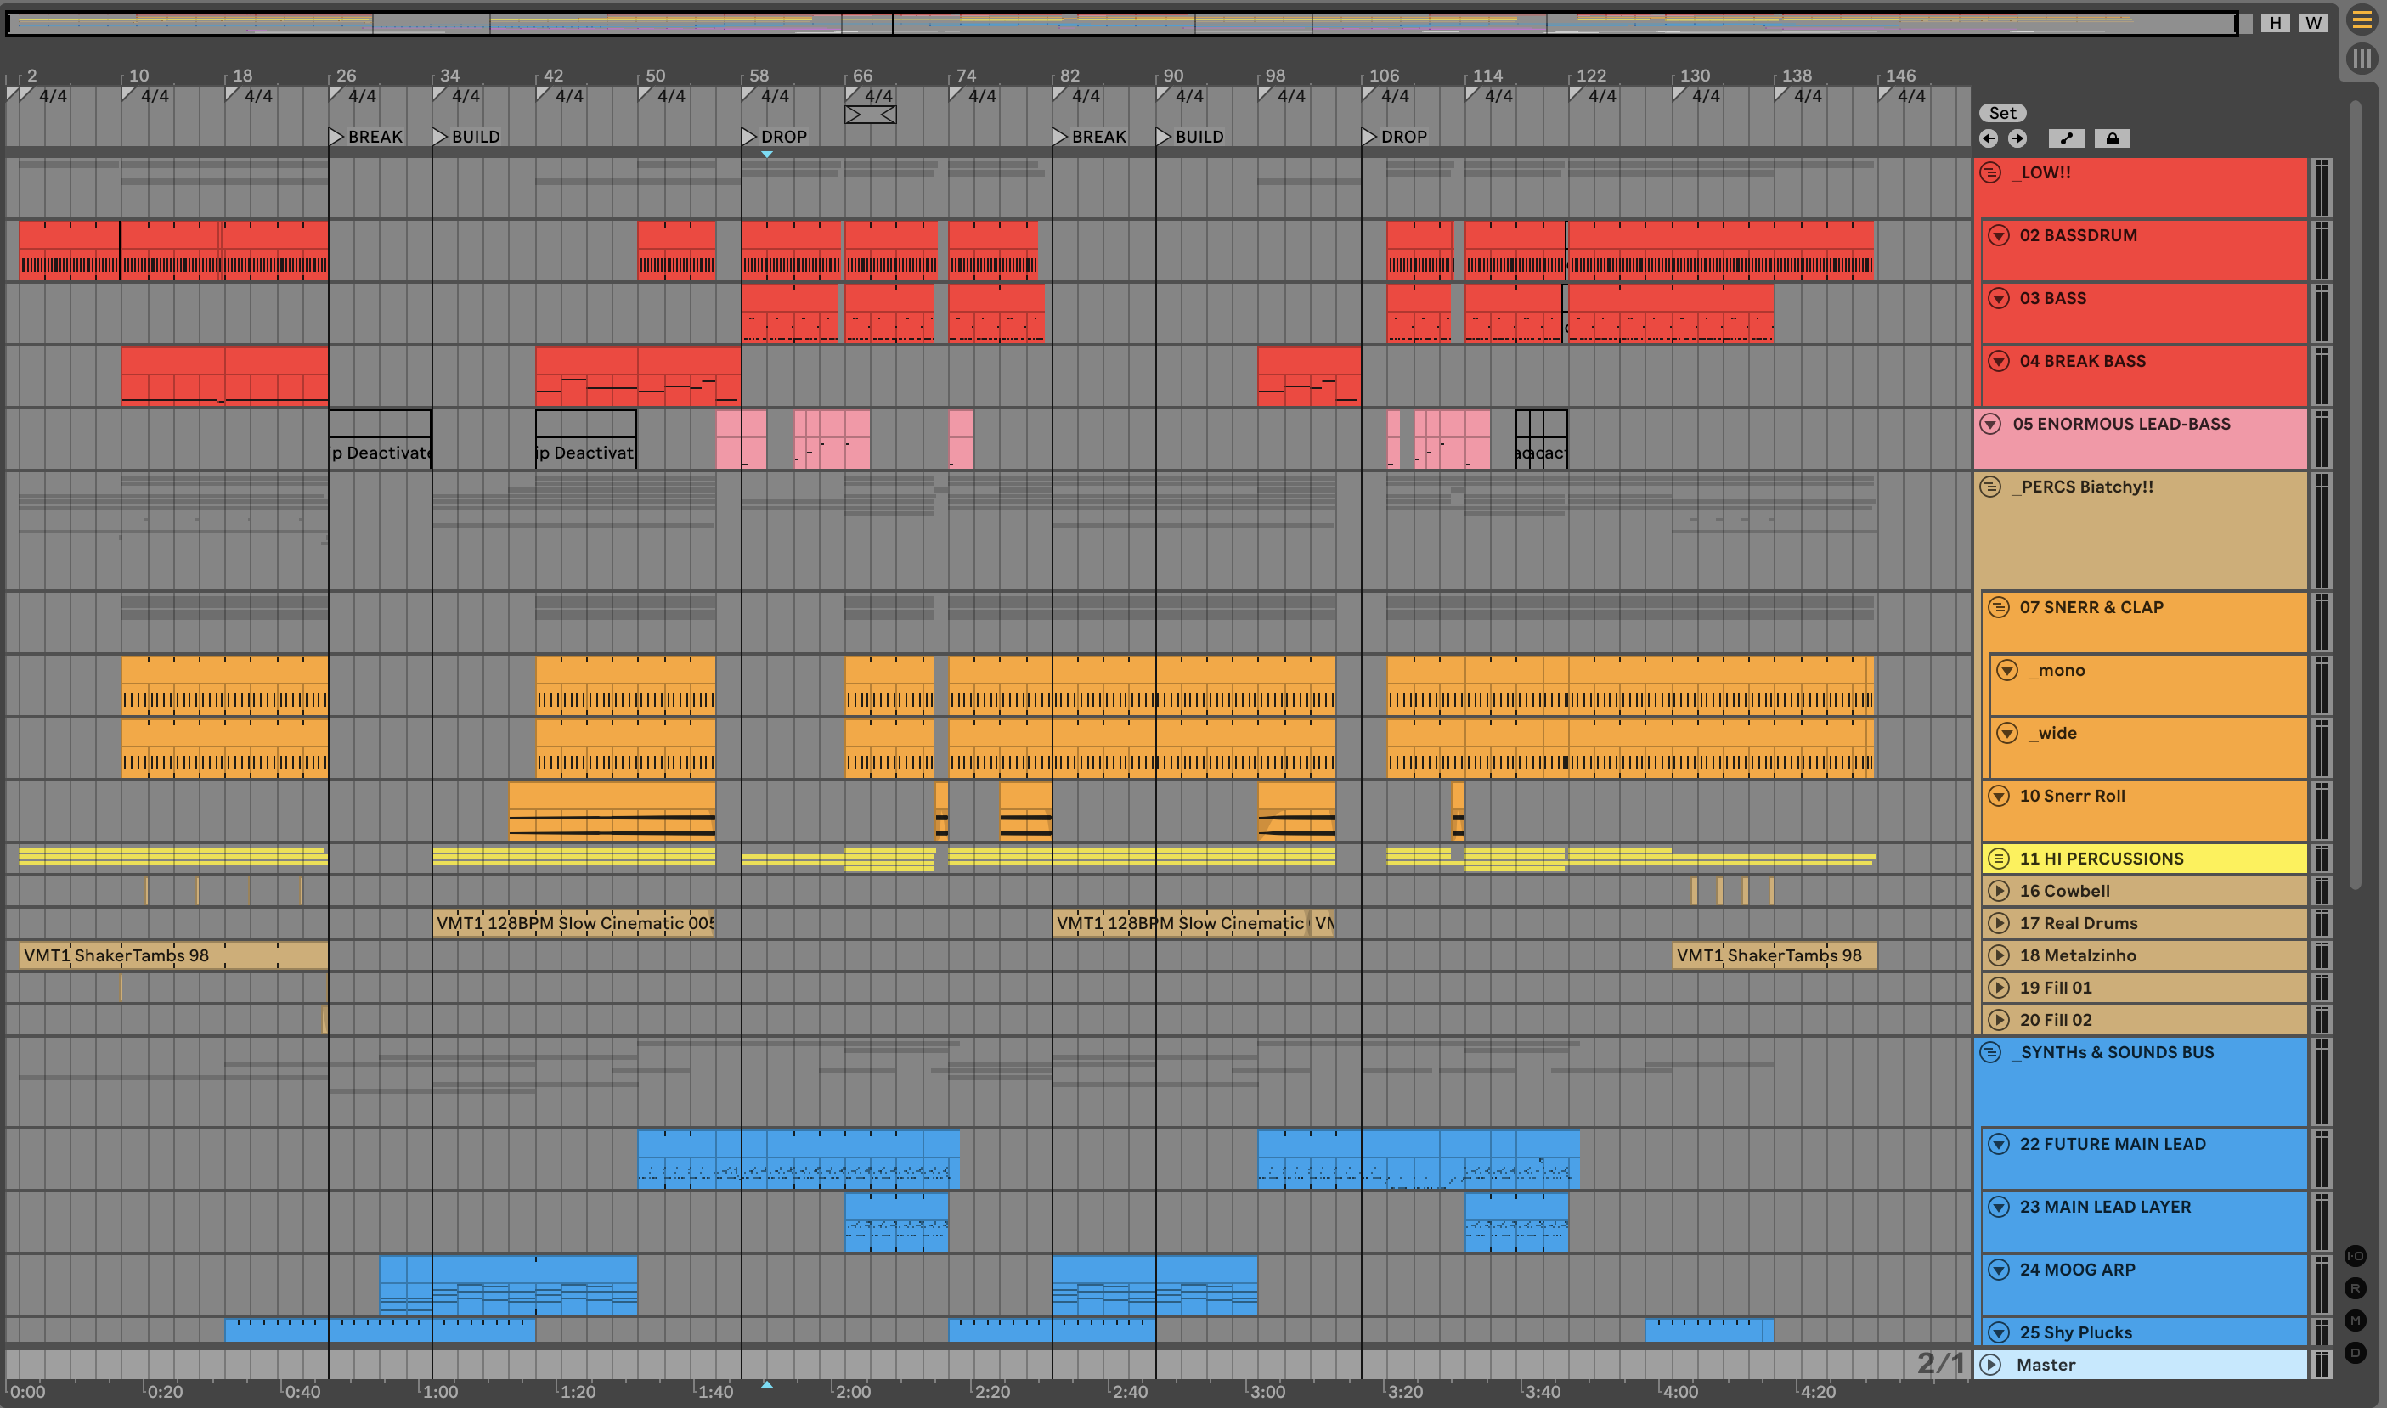Click the arrangement overview bar at the top
The height and width of the screenshot is (1408, 2387).
[1122, 23]
